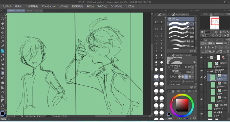The image size is (230, 122).
Task: Open the layer color dropdown arrow
Action: (x=205, y=43)
